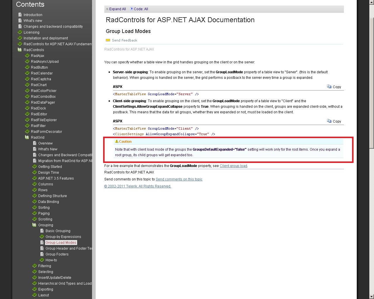Click the page icon beside Overview
Viewport: 374px width, 299px height.
34,143
